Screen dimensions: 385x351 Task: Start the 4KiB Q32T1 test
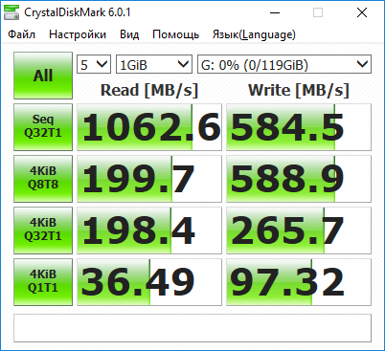click(x=43, y=230)
